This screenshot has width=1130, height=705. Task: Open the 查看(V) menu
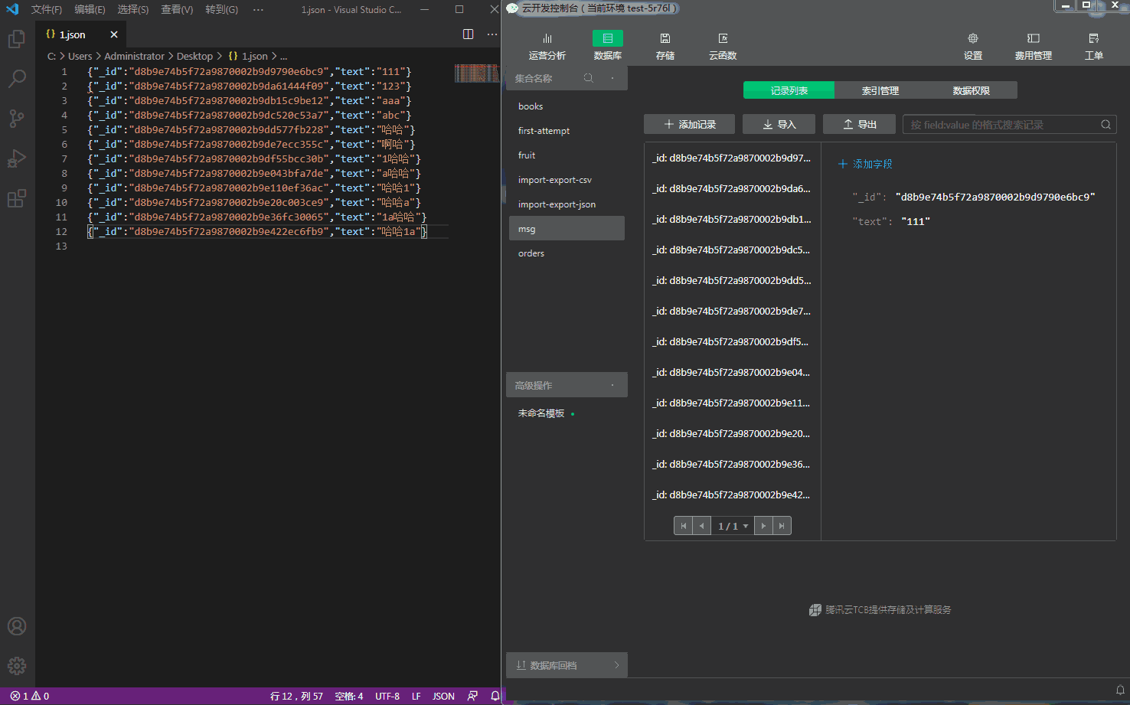click(x=177, y=10)
